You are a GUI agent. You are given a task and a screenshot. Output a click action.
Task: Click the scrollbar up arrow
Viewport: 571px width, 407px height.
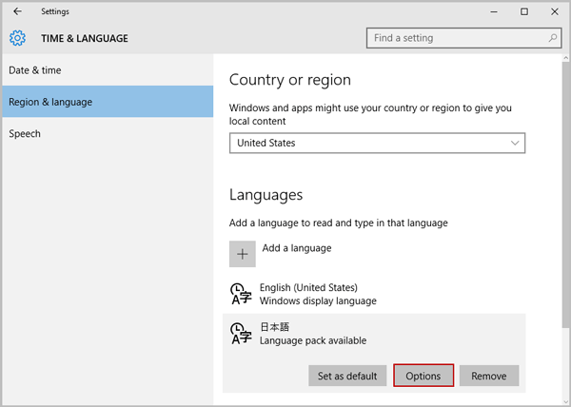566,58
